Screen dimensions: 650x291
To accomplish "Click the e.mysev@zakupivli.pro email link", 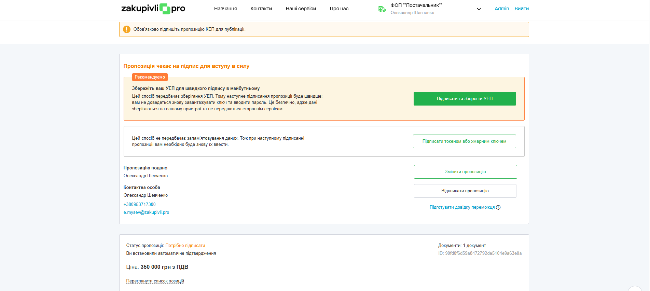I will pos(146,212).
